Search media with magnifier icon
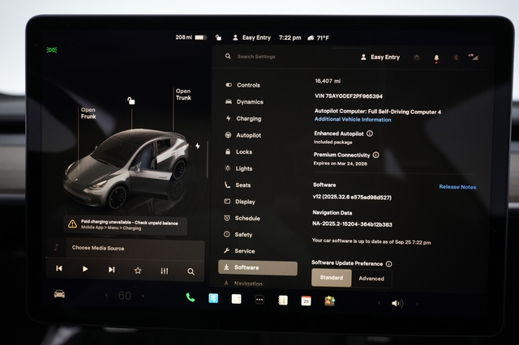Image resolution: width=519 pixels, height=345 pixels. [191, 271]
